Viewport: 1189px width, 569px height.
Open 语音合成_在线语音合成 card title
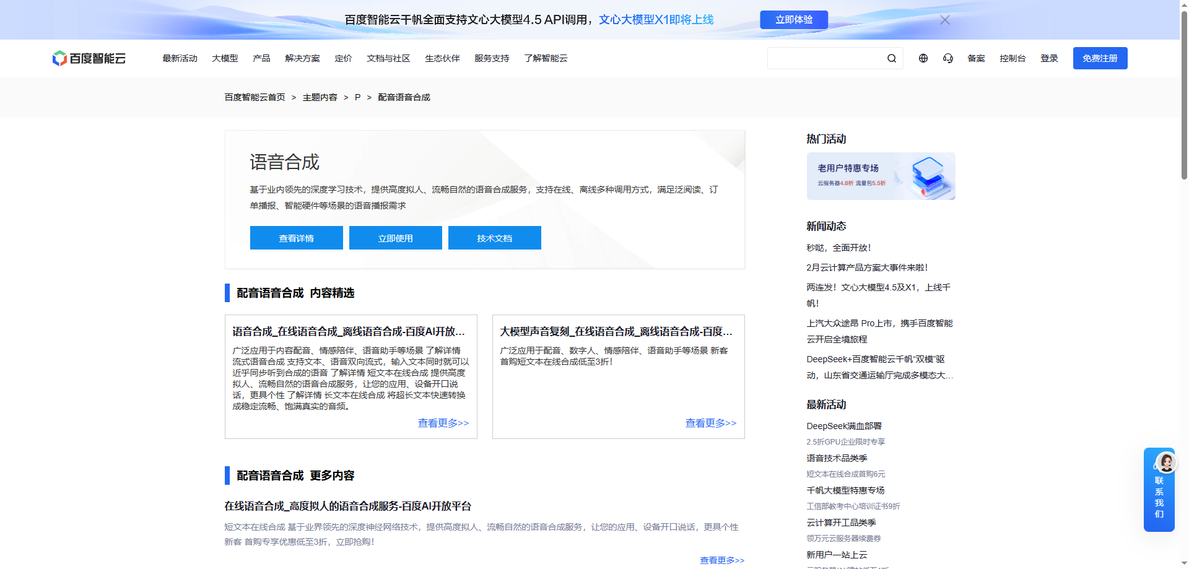point(349,331)
